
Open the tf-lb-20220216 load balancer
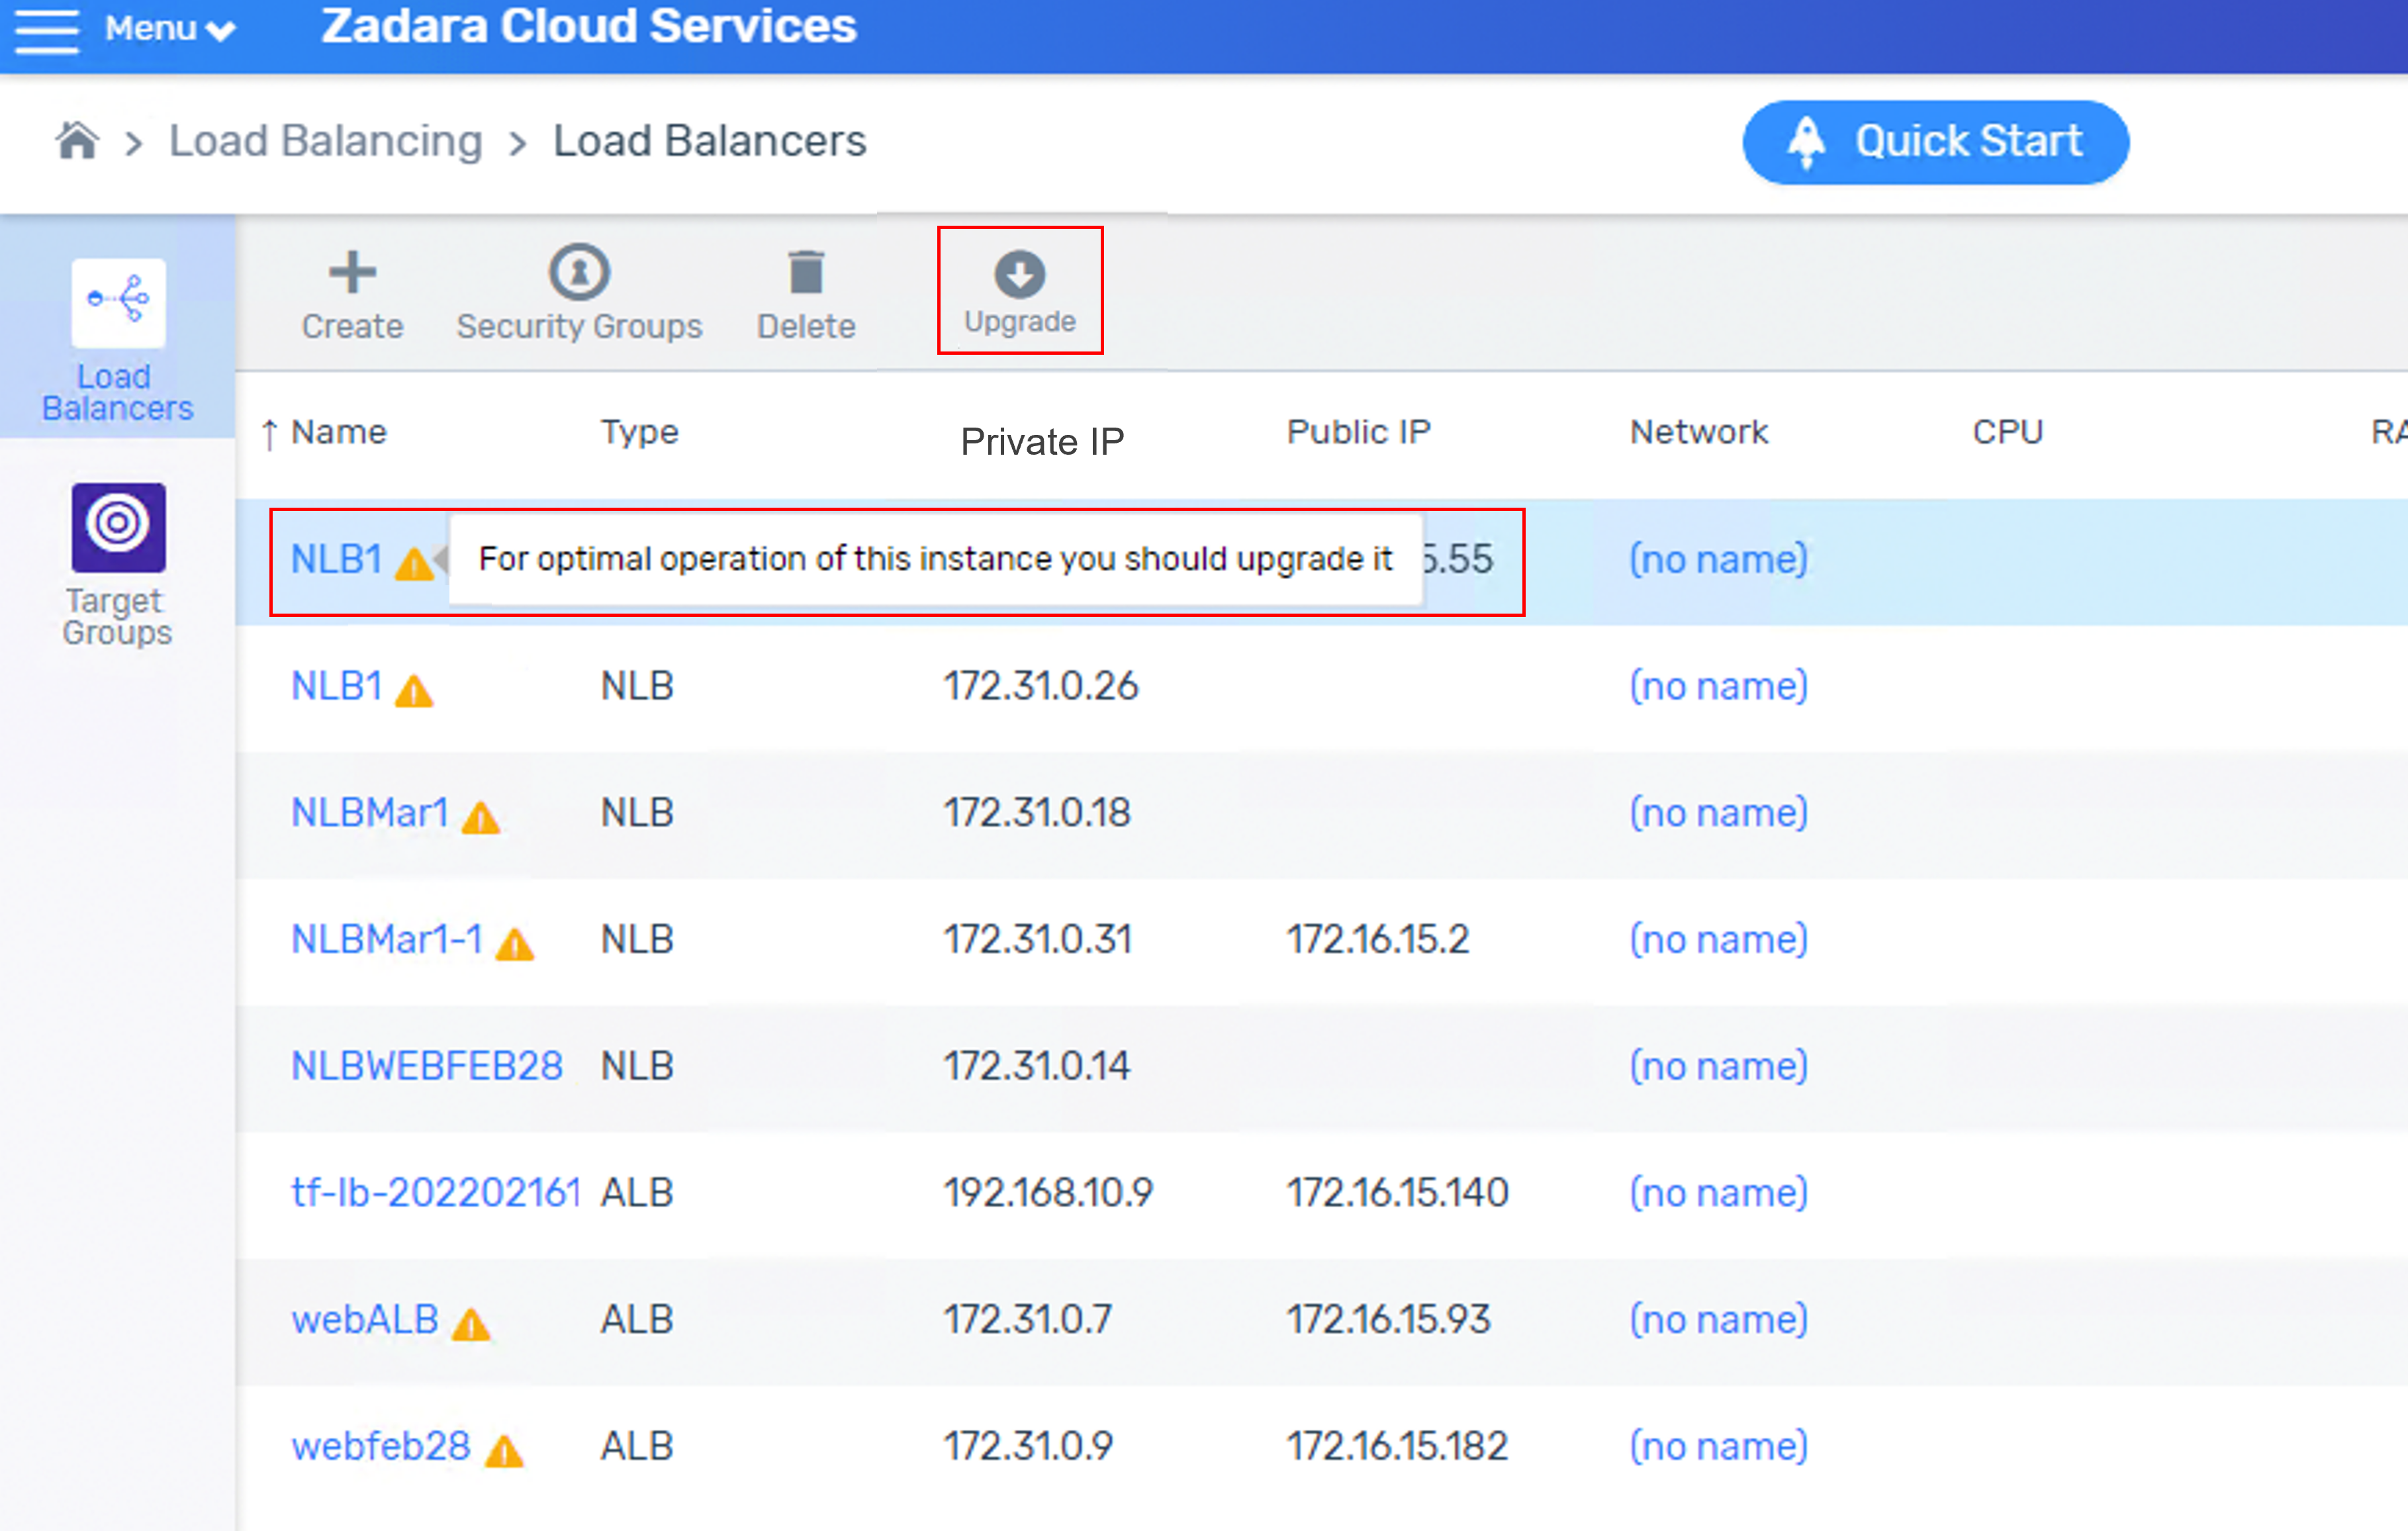(x=436, y=1193)
